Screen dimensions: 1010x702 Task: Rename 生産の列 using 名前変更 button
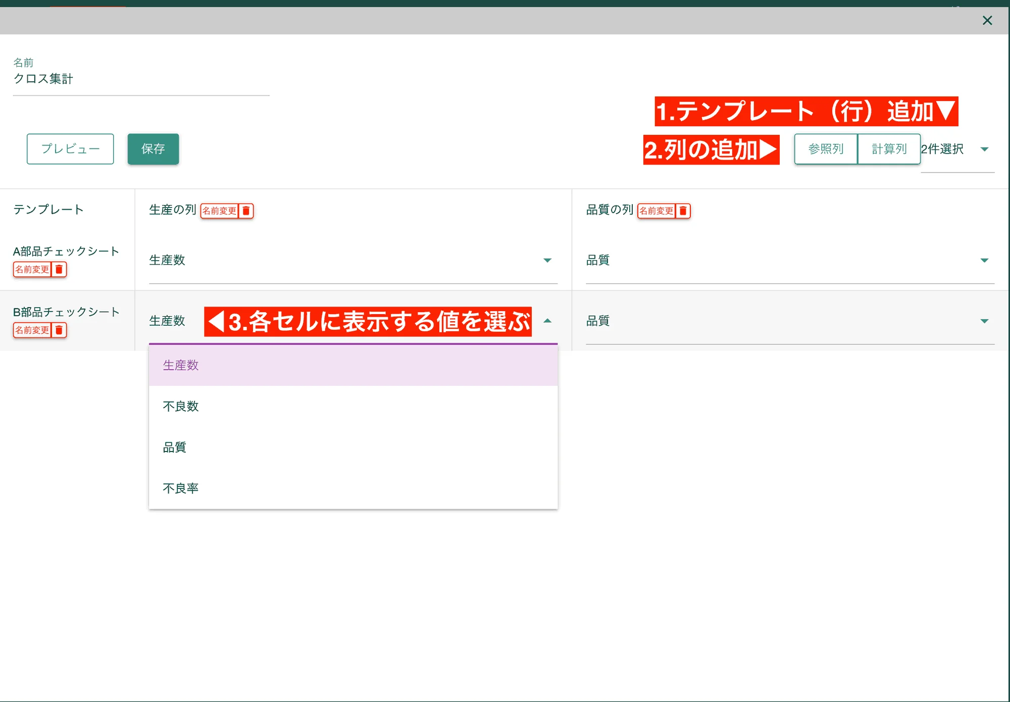pos(219,211)
